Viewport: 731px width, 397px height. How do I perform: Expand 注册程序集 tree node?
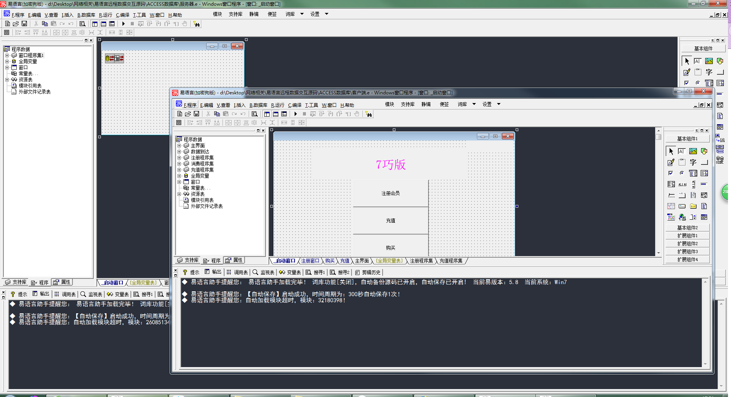[179, 158]
